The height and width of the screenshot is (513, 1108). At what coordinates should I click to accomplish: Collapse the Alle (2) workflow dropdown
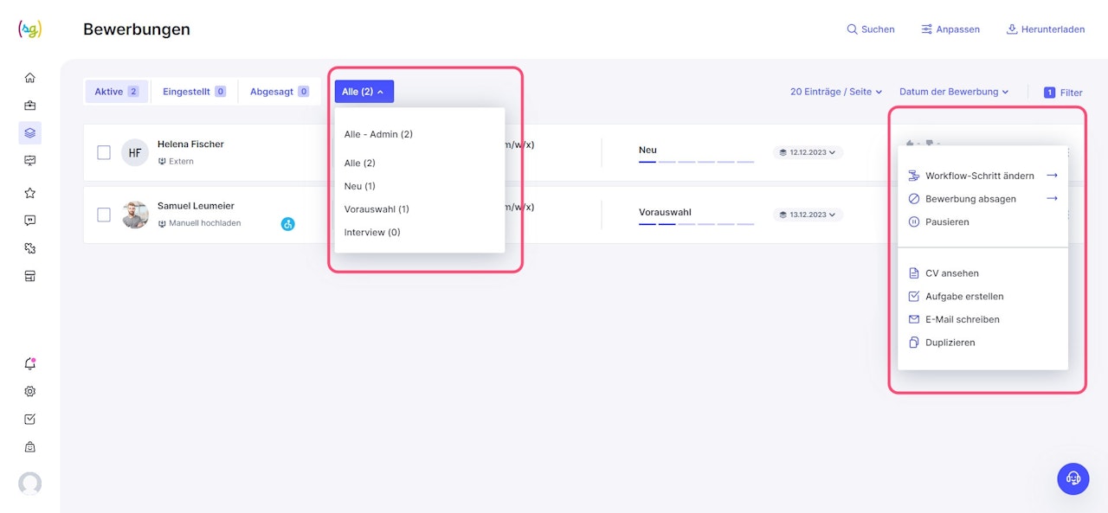(x=364, y=92)
